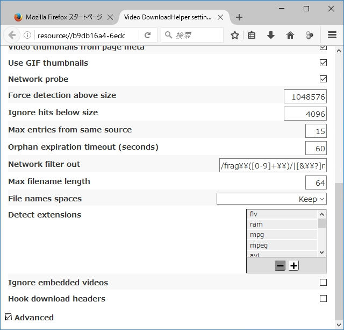Close the Video DownloadHelper settings tab
Viewport: 344px width, 330px height.
[x=220, y=17]
